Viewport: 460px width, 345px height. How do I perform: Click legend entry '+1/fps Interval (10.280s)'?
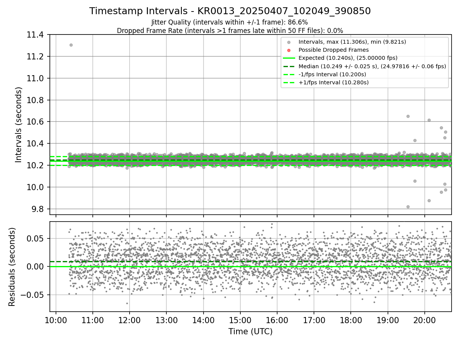[333, 82]
